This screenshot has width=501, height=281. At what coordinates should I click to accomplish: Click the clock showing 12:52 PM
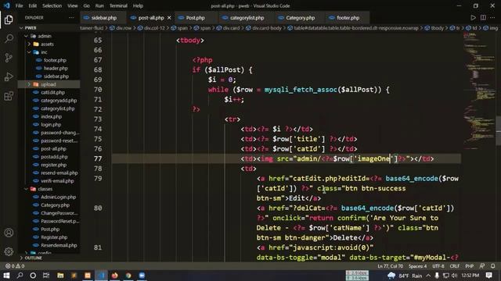pos(470,276)
